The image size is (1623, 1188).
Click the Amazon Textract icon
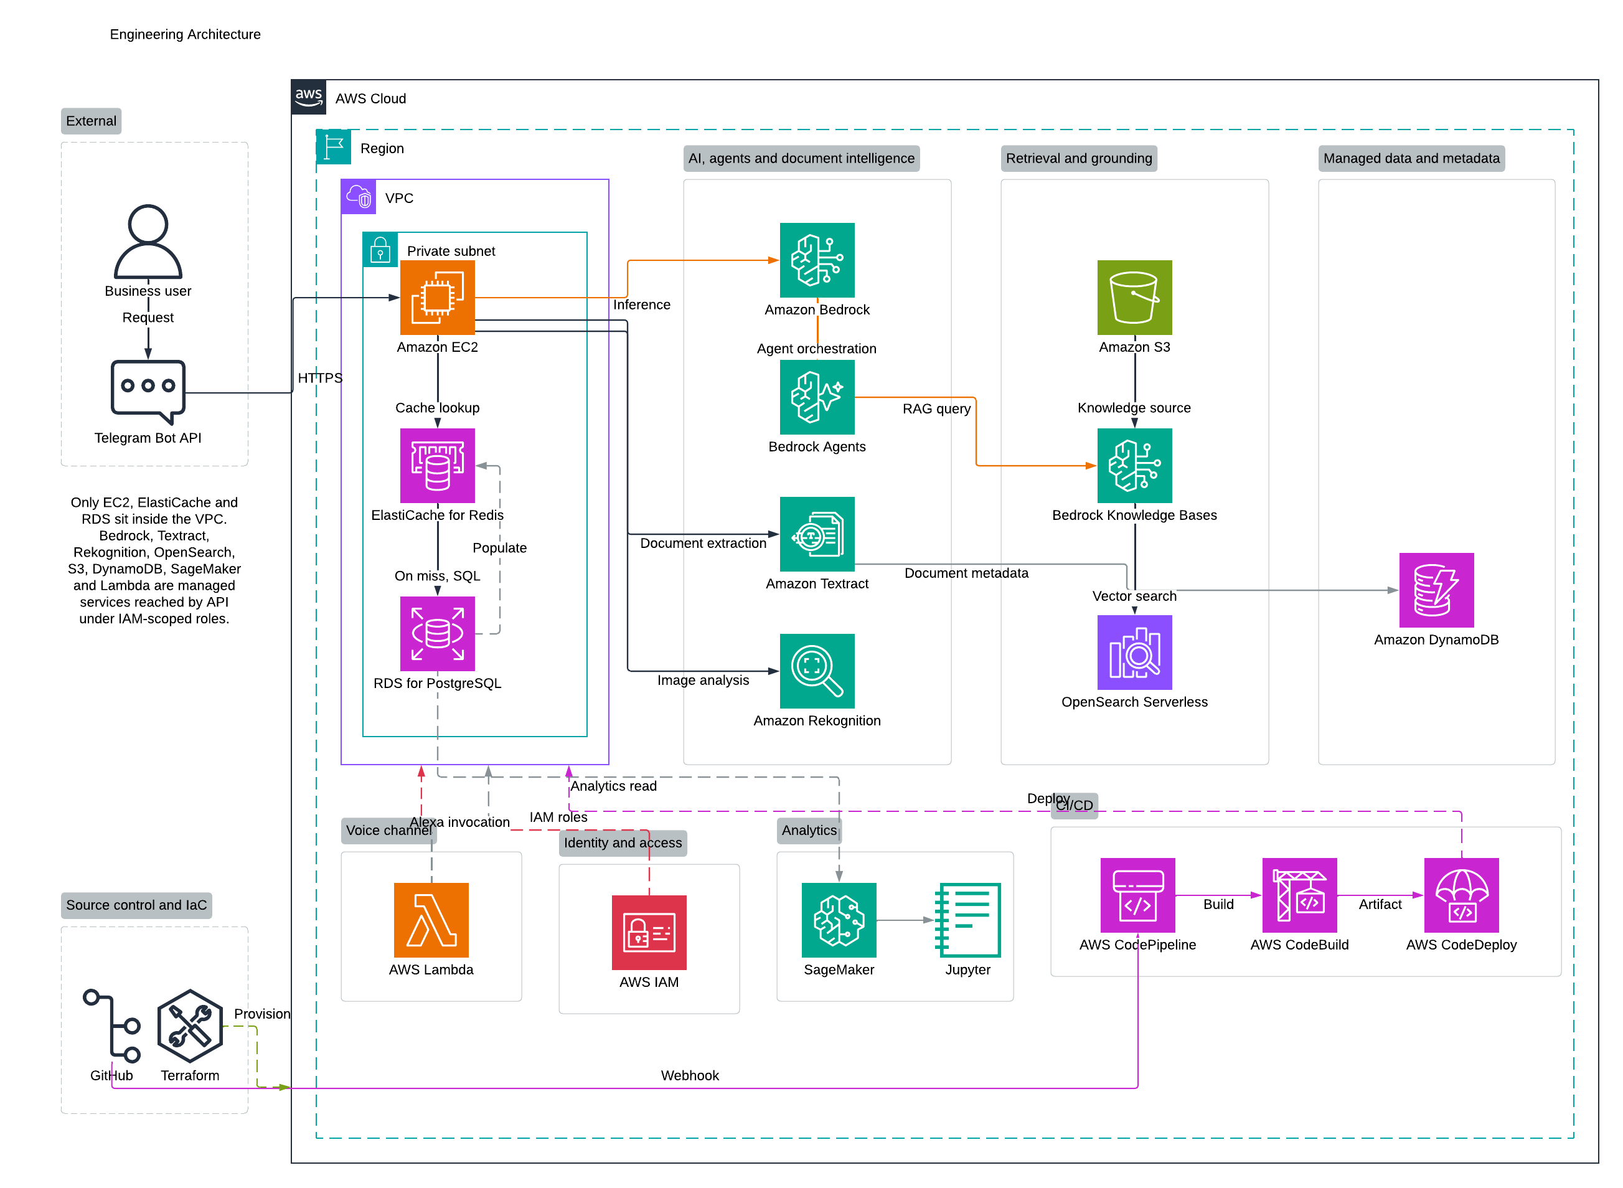(817, 534)
